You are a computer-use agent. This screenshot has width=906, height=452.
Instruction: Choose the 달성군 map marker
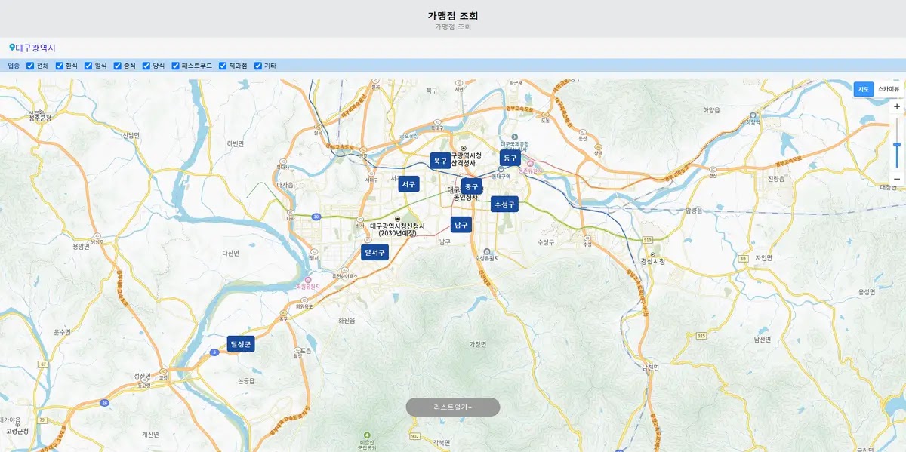(242, 344)
